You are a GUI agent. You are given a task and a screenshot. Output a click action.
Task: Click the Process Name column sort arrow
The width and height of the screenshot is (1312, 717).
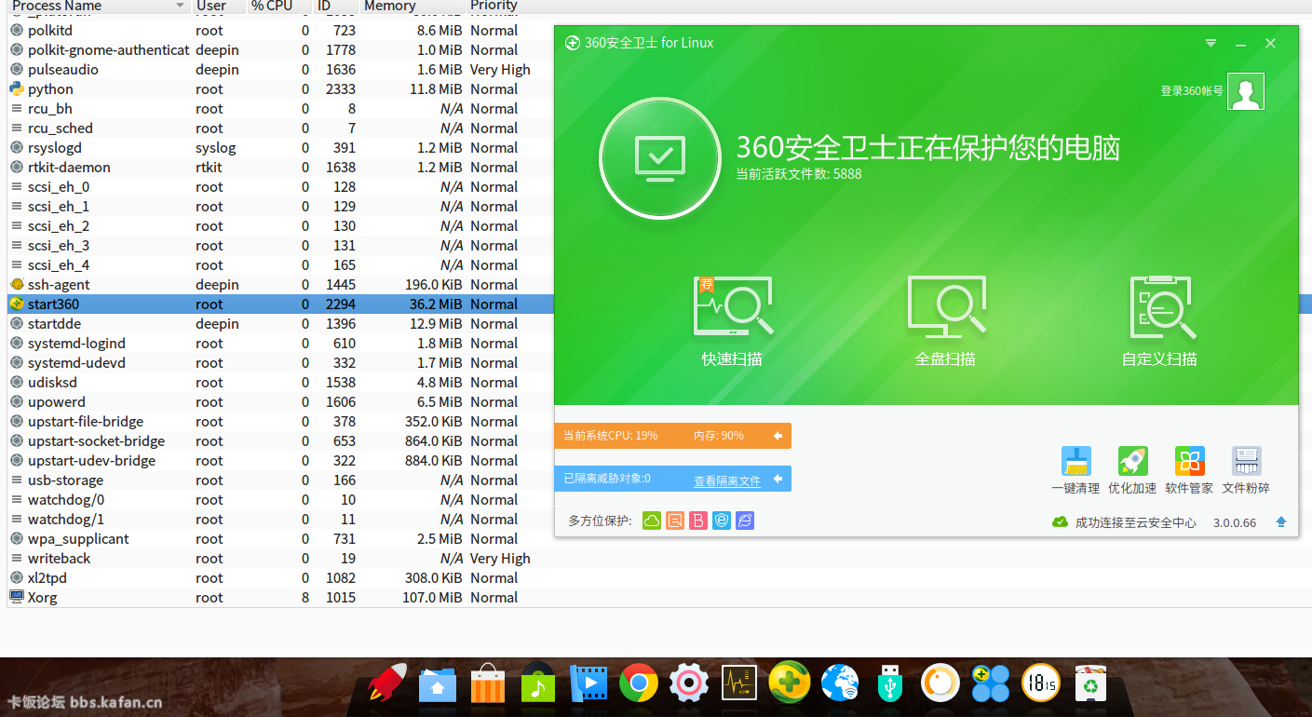(180, 6)
